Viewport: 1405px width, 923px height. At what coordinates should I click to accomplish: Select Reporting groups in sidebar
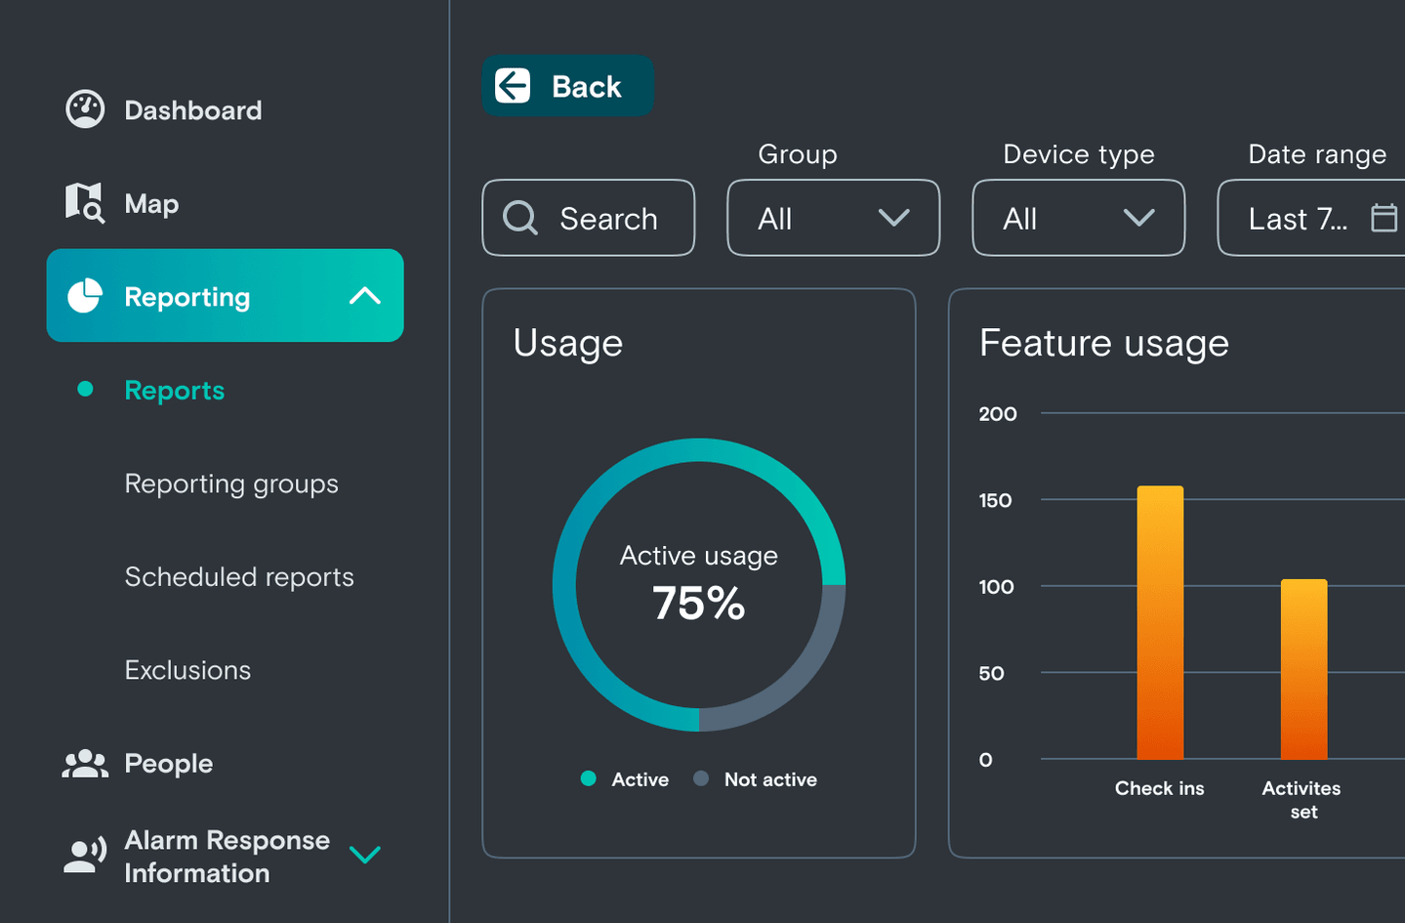[x=231, y=483]
